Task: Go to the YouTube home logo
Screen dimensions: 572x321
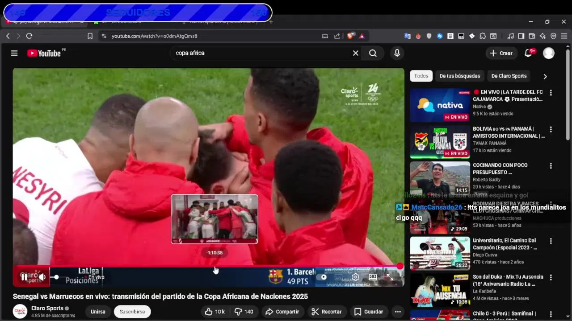Action: point(44,53)
